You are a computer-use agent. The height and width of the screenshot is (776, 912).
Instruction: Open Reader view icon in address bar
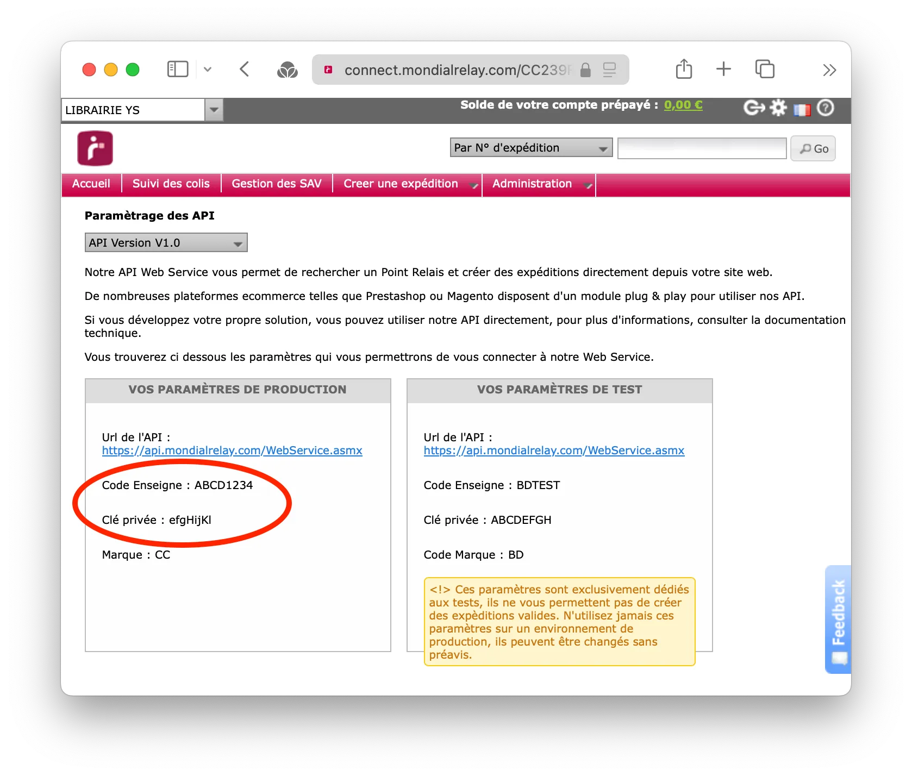pyautogui.click(x=610, y=70)
